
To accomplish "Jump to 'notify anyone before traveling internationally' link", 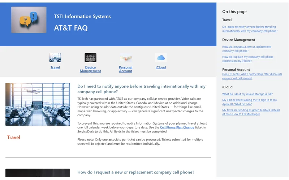I will [x=250, y=29].
